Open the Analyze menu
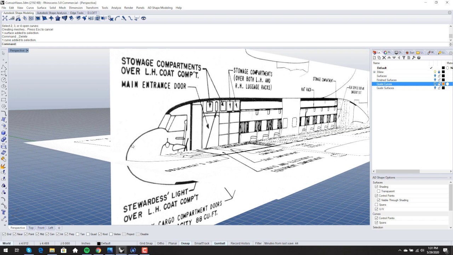 116,7
